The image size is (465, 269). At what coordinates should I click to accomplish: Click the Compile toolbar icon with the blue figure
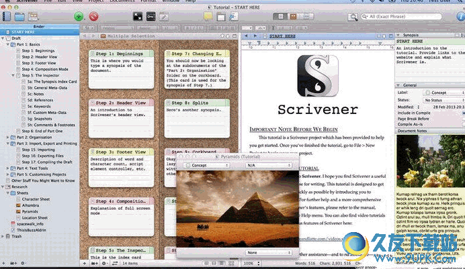[x=234, y=16]
